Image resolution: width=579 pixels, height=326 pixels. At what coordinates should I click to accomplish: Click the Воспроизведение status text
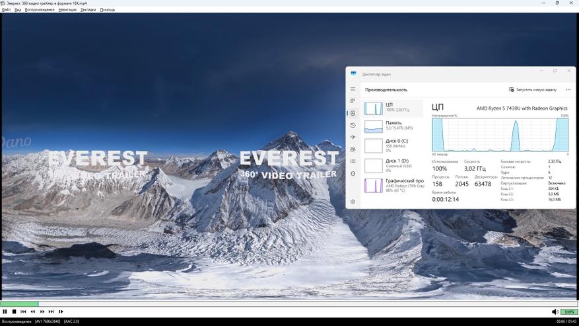[x=17, y=321]
